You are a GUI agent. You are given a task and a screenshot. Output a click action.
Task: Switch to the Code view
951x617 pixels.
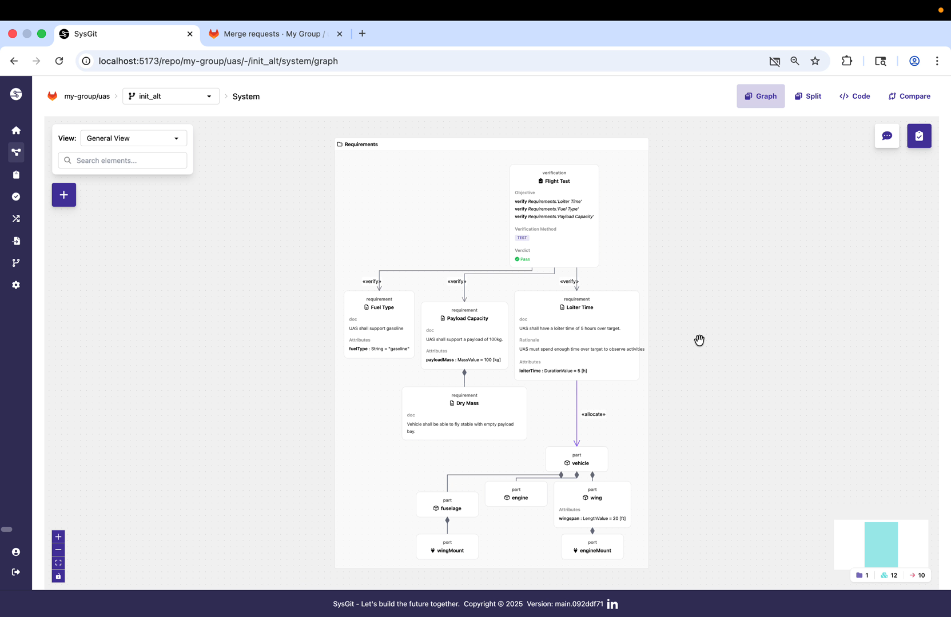pyautogui.click(x=854, y=96)
